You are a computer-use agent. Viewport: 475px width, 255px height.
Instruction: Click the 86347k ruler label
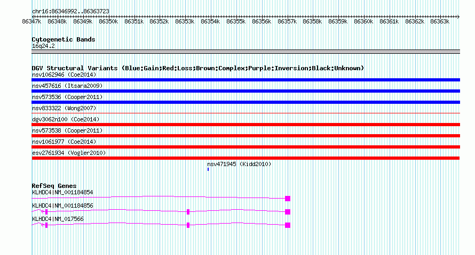(x=31, y=22)
